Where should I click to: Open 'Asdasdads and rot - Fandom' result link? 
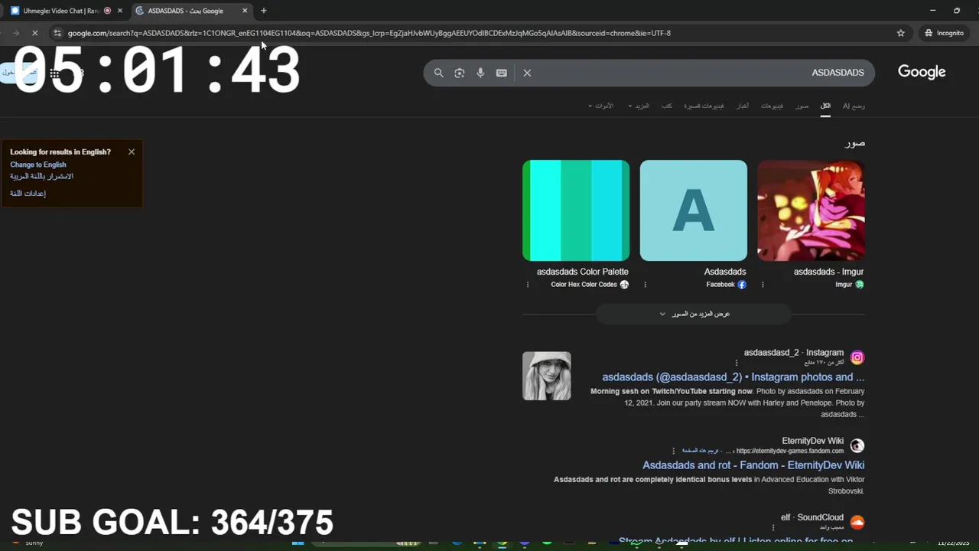[753, 465]
